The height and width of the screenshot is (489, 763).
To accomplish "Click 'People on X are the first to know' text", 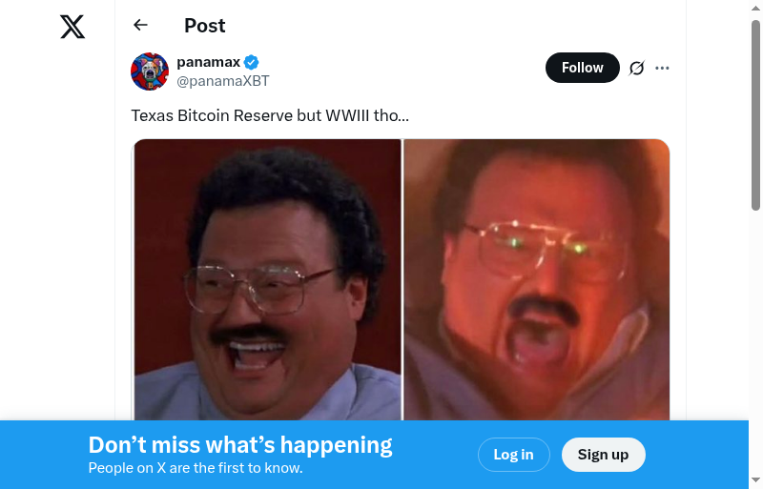I will click(x=196, y=468).
